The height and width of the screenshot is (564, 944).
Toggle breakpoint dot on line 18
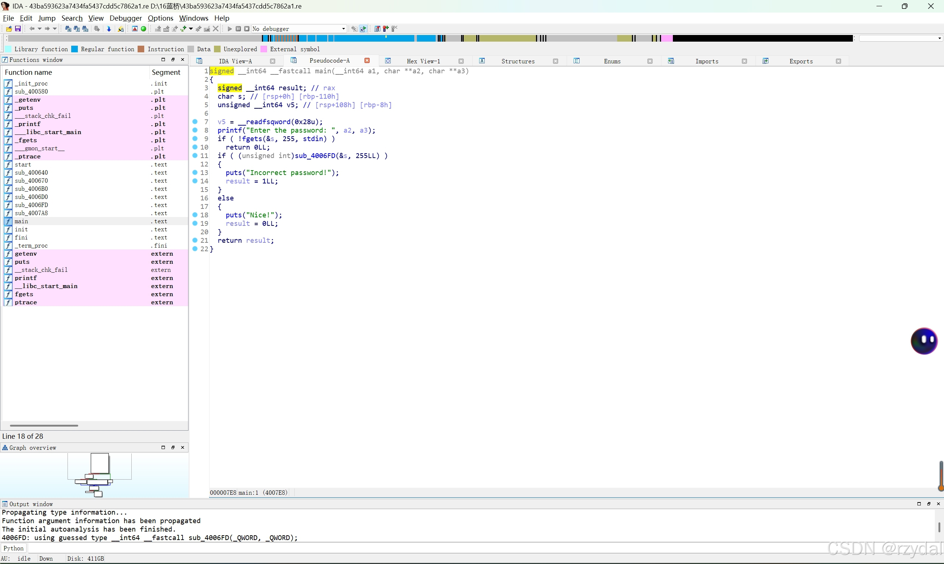point(195,215)
